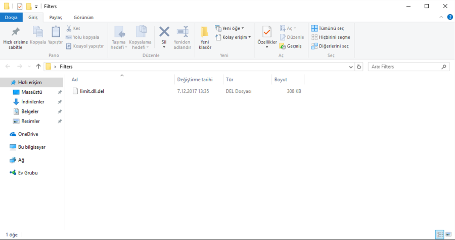Open Kopyalama hedefi (Copy to) menu
This screenshot has width=455, height=240.
(x=140, y=38)
